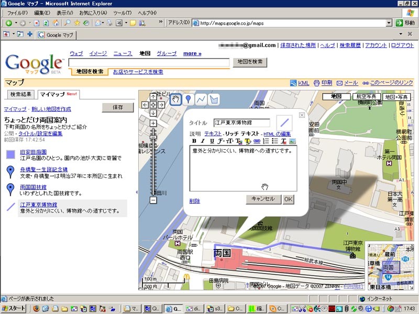Open the address bar dropdown

pos(389,23)
